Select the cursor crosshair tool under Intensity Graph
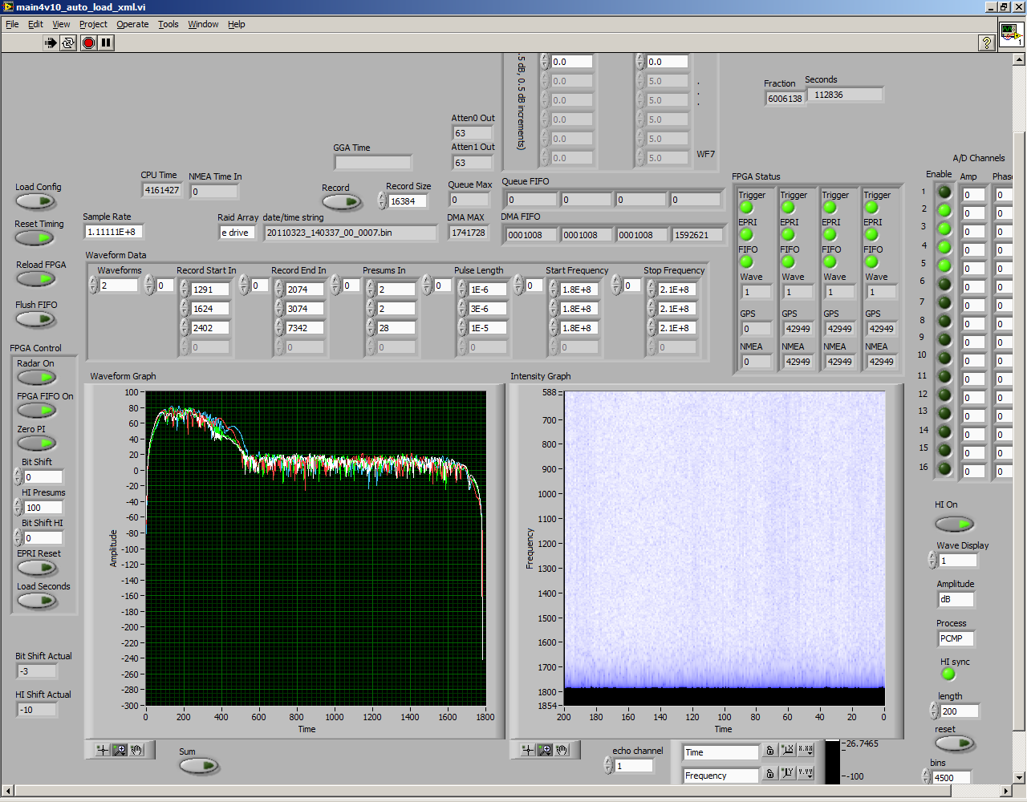This screenshot has width=1027, height=802. [527, 750]
